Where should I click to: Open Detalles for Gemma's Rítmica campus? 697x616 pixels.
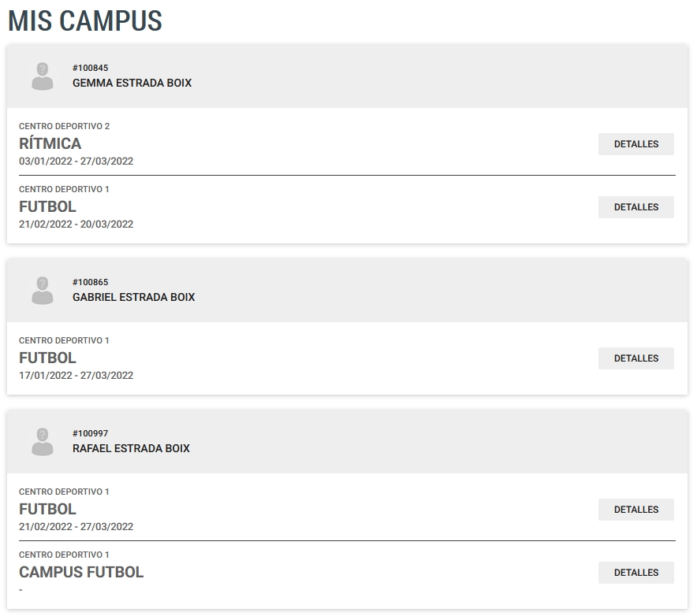[x=635, y=144]
